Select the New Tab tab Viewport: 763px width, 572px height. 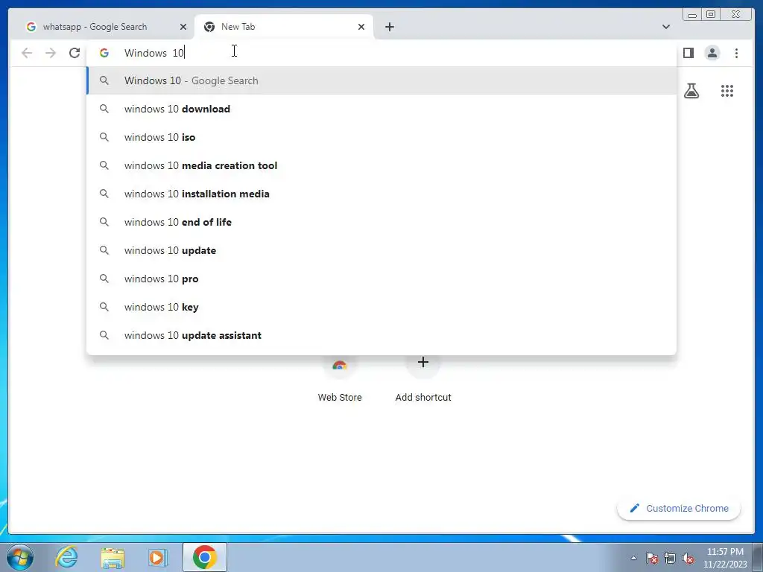(284, 27)
